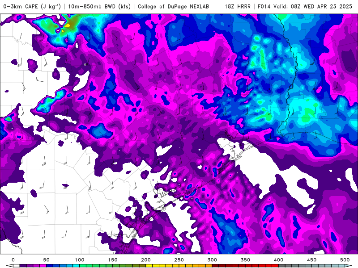Click the '200' color scale label

pyautogui.click(x=146, y=260)
